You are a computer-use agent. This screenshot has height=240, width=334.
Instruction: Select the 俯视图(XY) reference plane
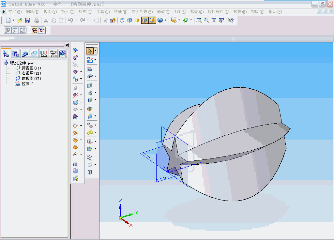pos(31,68)
